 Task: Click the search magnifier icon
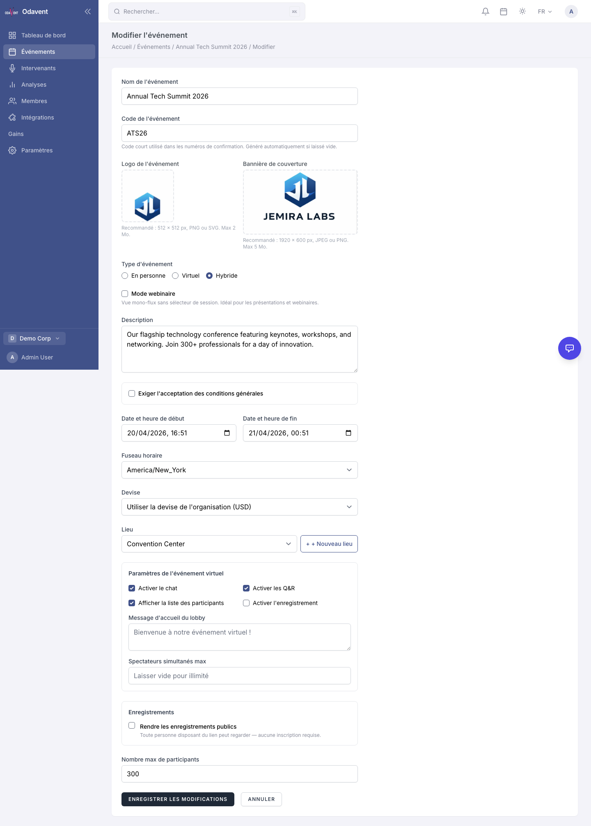tap(117, 12)
